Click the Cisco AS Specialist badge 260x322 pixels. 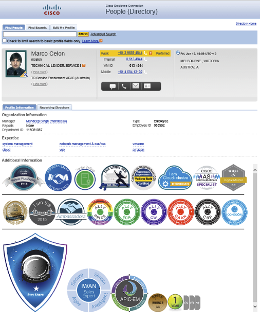pos(207,178)
